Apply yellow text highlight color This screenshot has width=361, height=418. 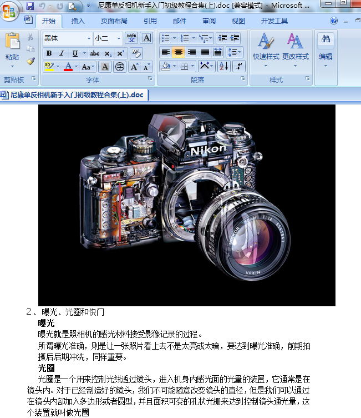coord(49,66)
